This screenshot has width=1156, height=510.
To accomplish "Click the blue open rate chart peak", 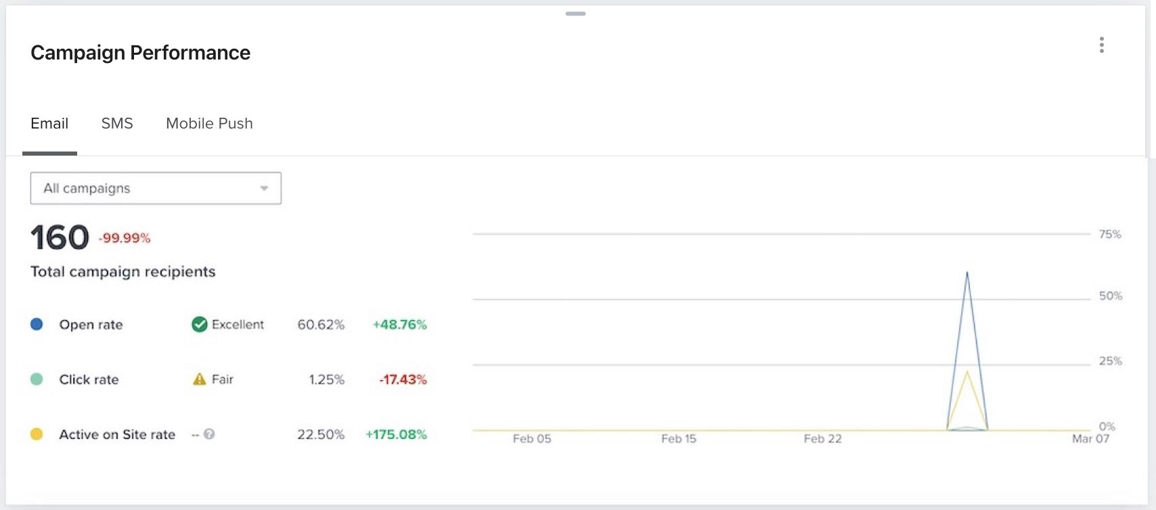I will (x=967, y=273).
